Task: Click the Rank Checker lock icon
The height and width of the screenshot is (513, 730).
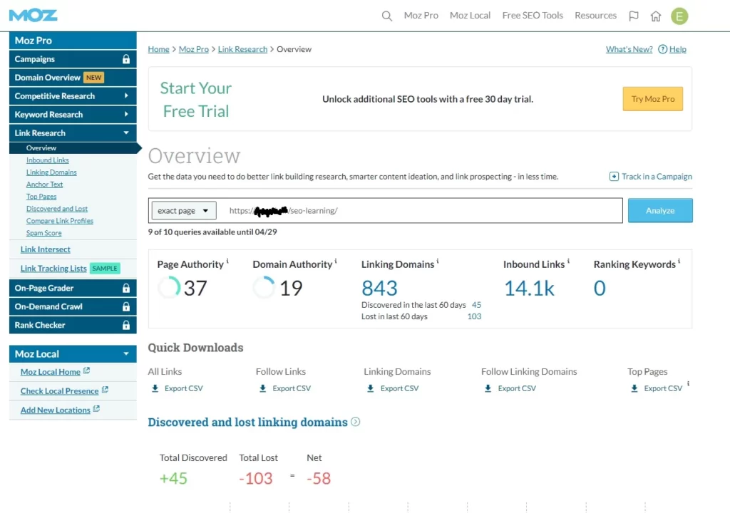Action: [x=125, y=325]
